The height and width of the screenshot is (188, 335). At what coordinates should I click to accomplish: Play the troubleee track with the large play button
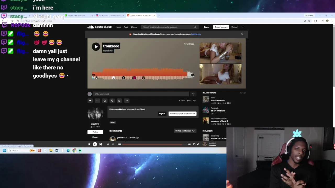(96, 47)
